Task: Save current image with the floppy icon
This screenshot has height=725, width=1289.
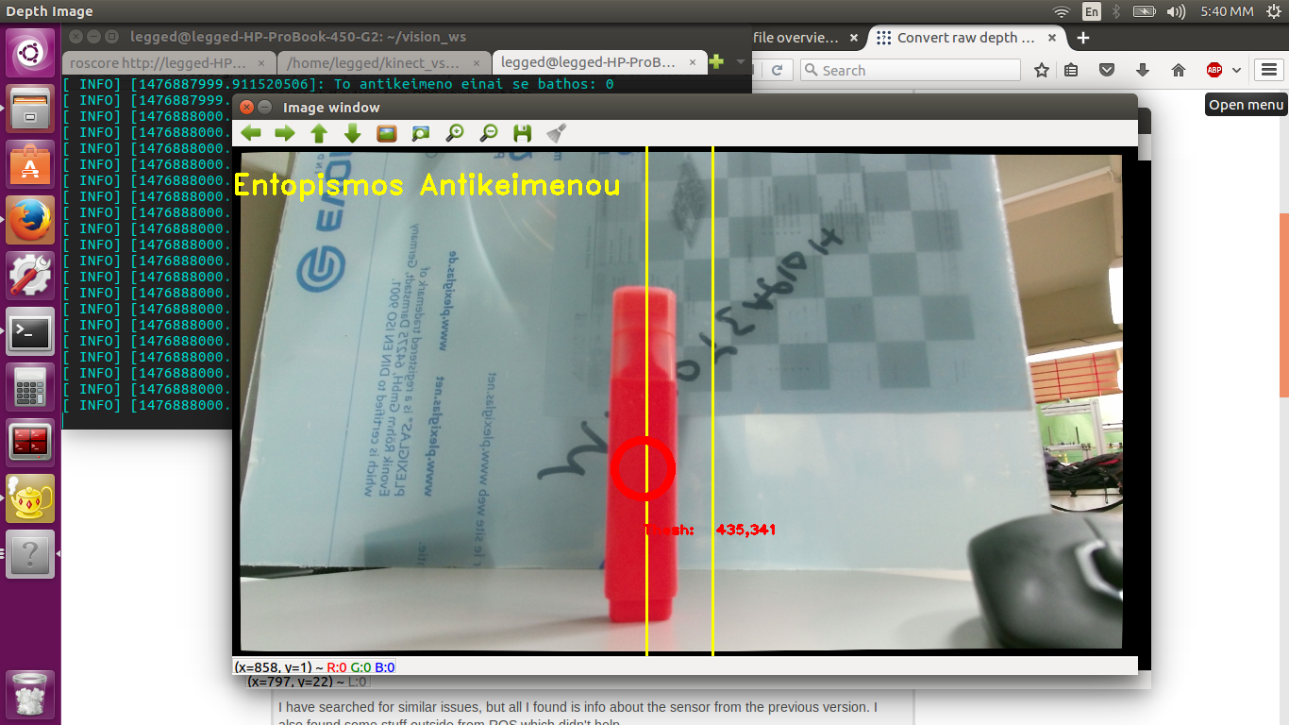Action: click(522, 133)
